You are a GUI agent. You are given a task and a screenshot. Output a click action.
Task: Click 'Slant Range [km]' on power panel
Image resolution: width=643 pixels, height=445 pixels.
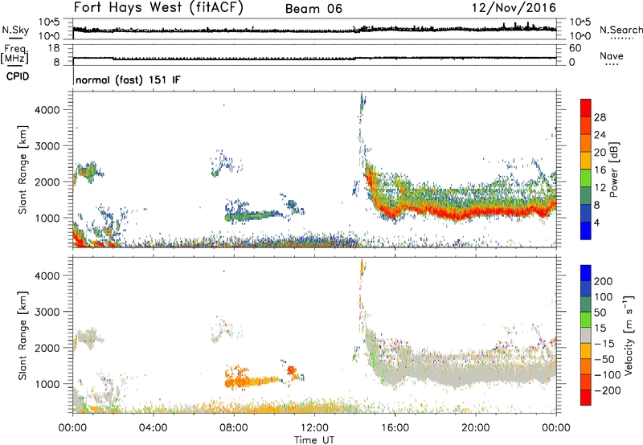[23, 169]
